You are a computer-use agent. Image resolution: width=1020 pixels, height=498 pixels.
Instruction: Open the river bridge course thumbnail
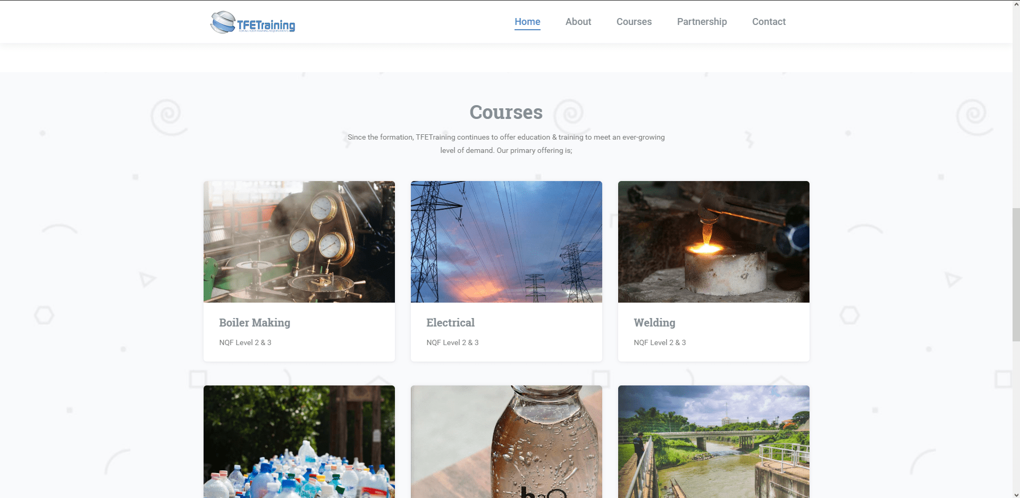[714, 442]
